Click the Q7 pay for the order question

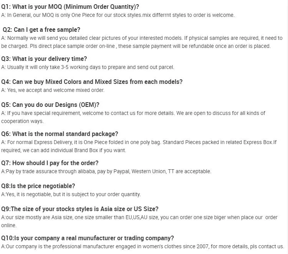click(50, 163)
